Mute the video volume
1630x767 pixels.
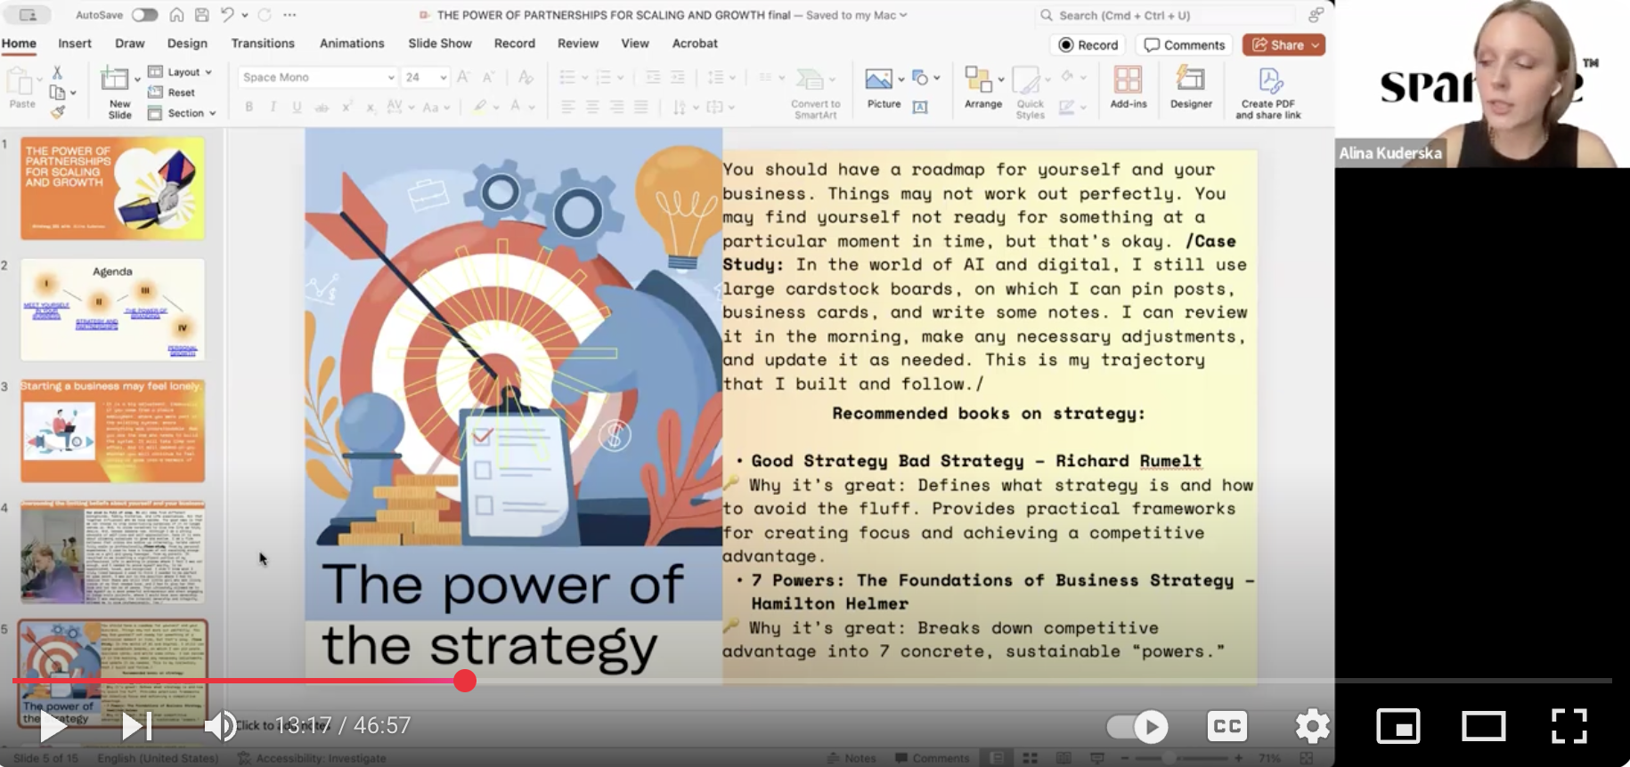[220, 726]
